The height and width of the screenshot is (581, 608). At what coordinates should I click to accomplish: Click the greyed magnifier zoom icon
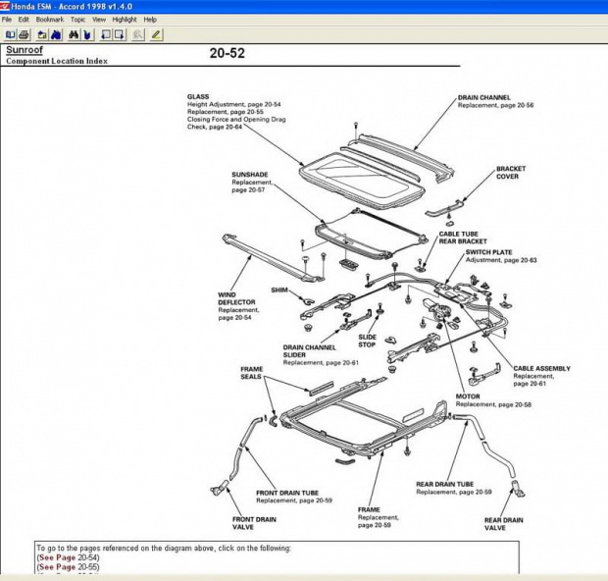point(137,35)
